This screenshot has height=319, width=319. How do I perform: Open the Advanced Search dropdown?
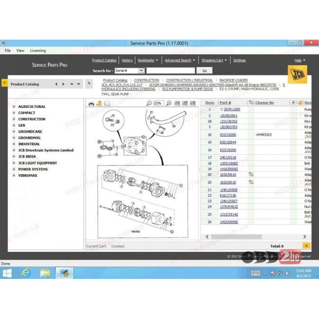click(x=180, y=60)
